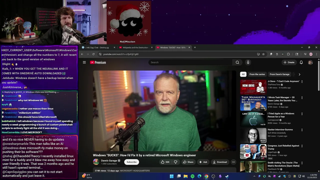320x180 pixels.
Task: Open the YouTube account avatar menu
Action: (x=310, y=62)
